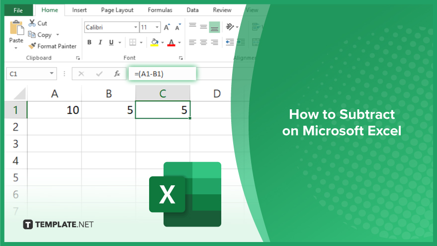The width and height of the screenshot is (437, 246).
Task: Select cell B1 containing 5
Action: 109,110
